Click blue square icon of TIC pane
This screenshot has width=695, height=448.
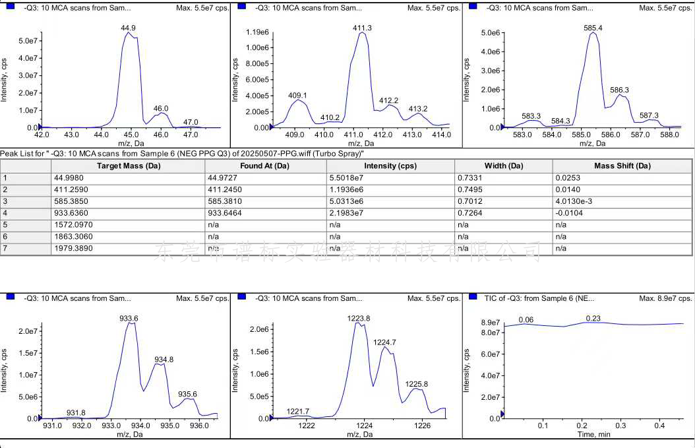point(473,298)
